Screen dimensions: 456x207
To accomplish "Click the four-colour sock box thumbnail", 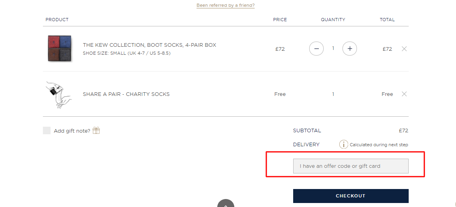I will (x=60, y=48).
